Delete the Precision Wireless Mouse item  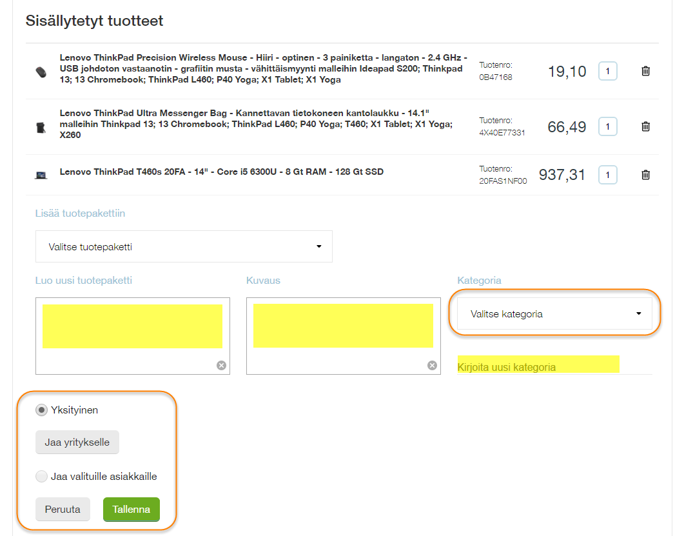(645, 71)
